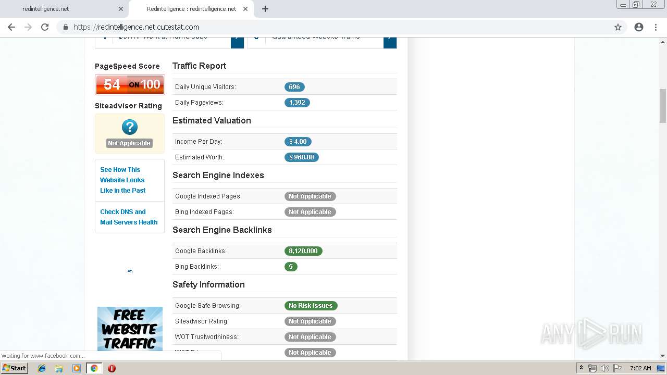Open network status tray icon
Viewport: 667px width, 375px height.
click(x=592, y=368)
